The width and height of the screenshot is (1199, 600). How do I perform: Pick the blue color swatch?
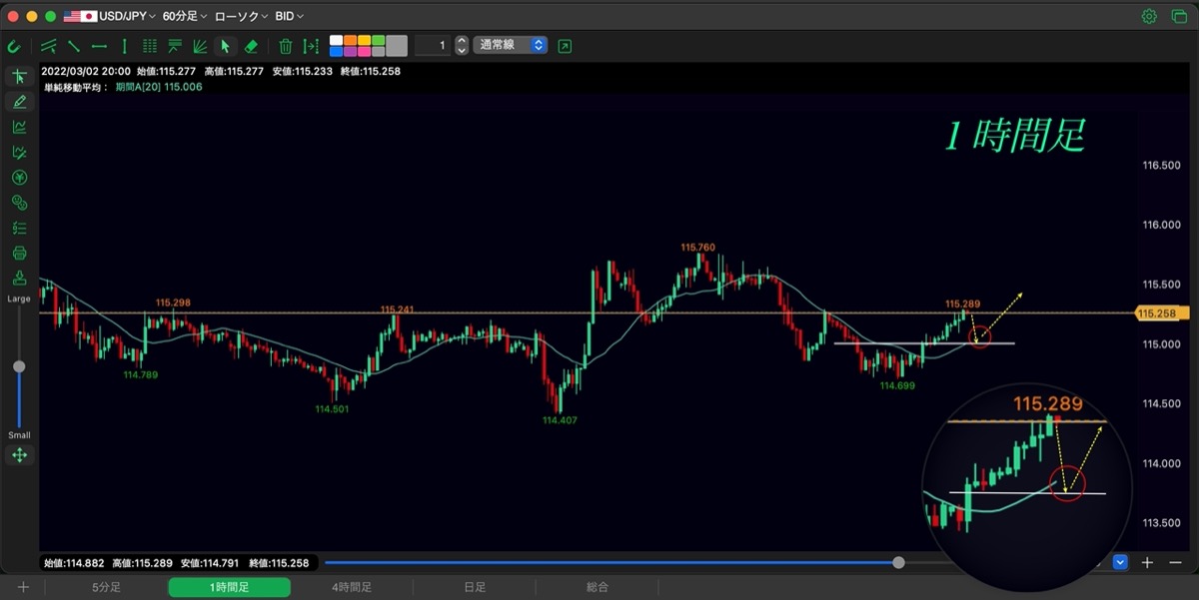(x=337, y=51)
